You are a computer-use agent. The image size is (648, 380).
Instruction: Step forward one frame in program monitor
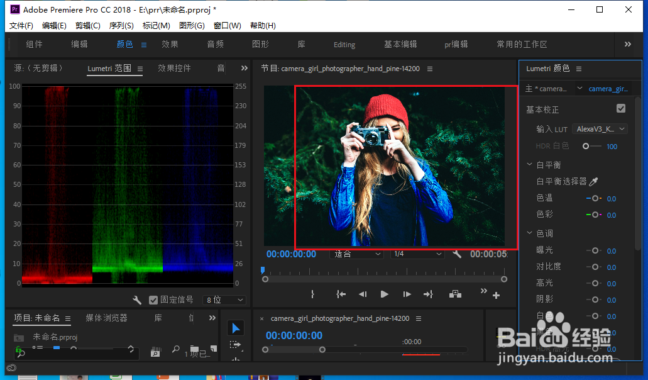point(407,294)
